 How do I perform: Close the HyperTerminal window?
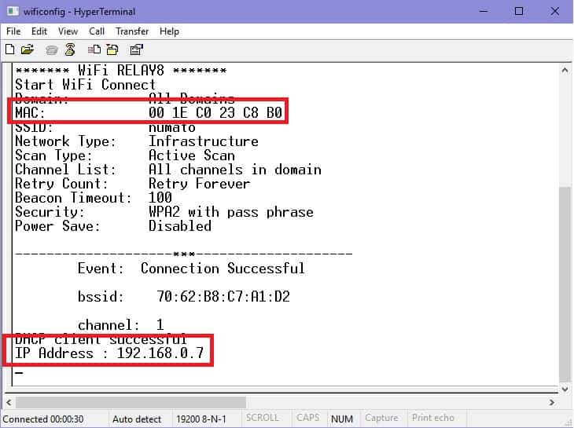pos(555,11)
